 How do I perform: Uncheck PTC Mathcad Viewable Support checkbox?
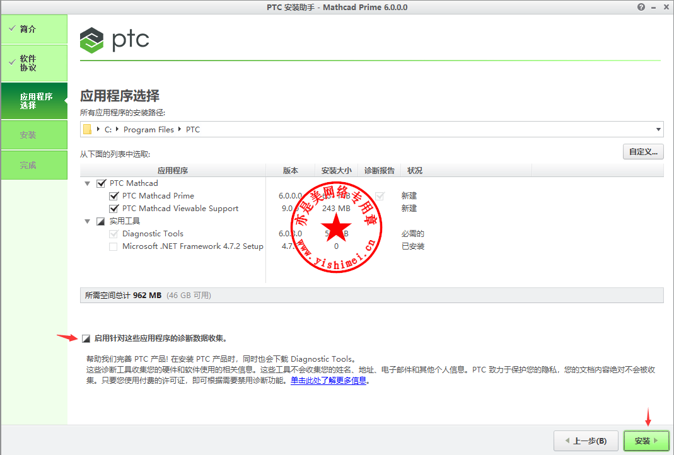point(114,209)
